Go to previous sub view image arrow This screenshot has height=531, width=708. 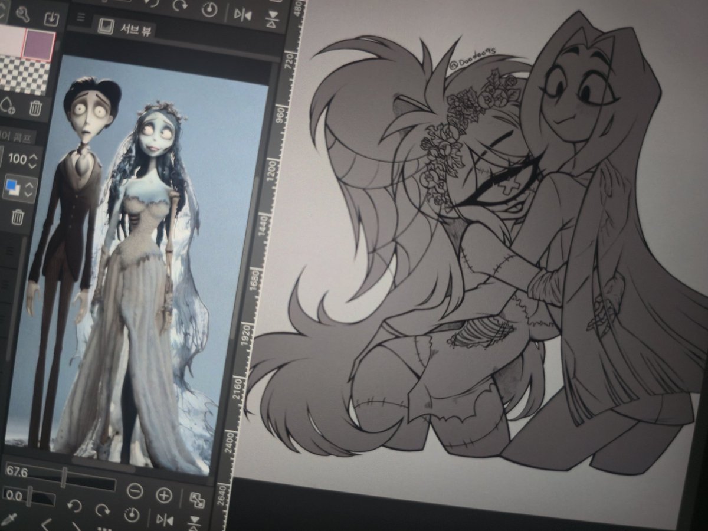(46, 523)
